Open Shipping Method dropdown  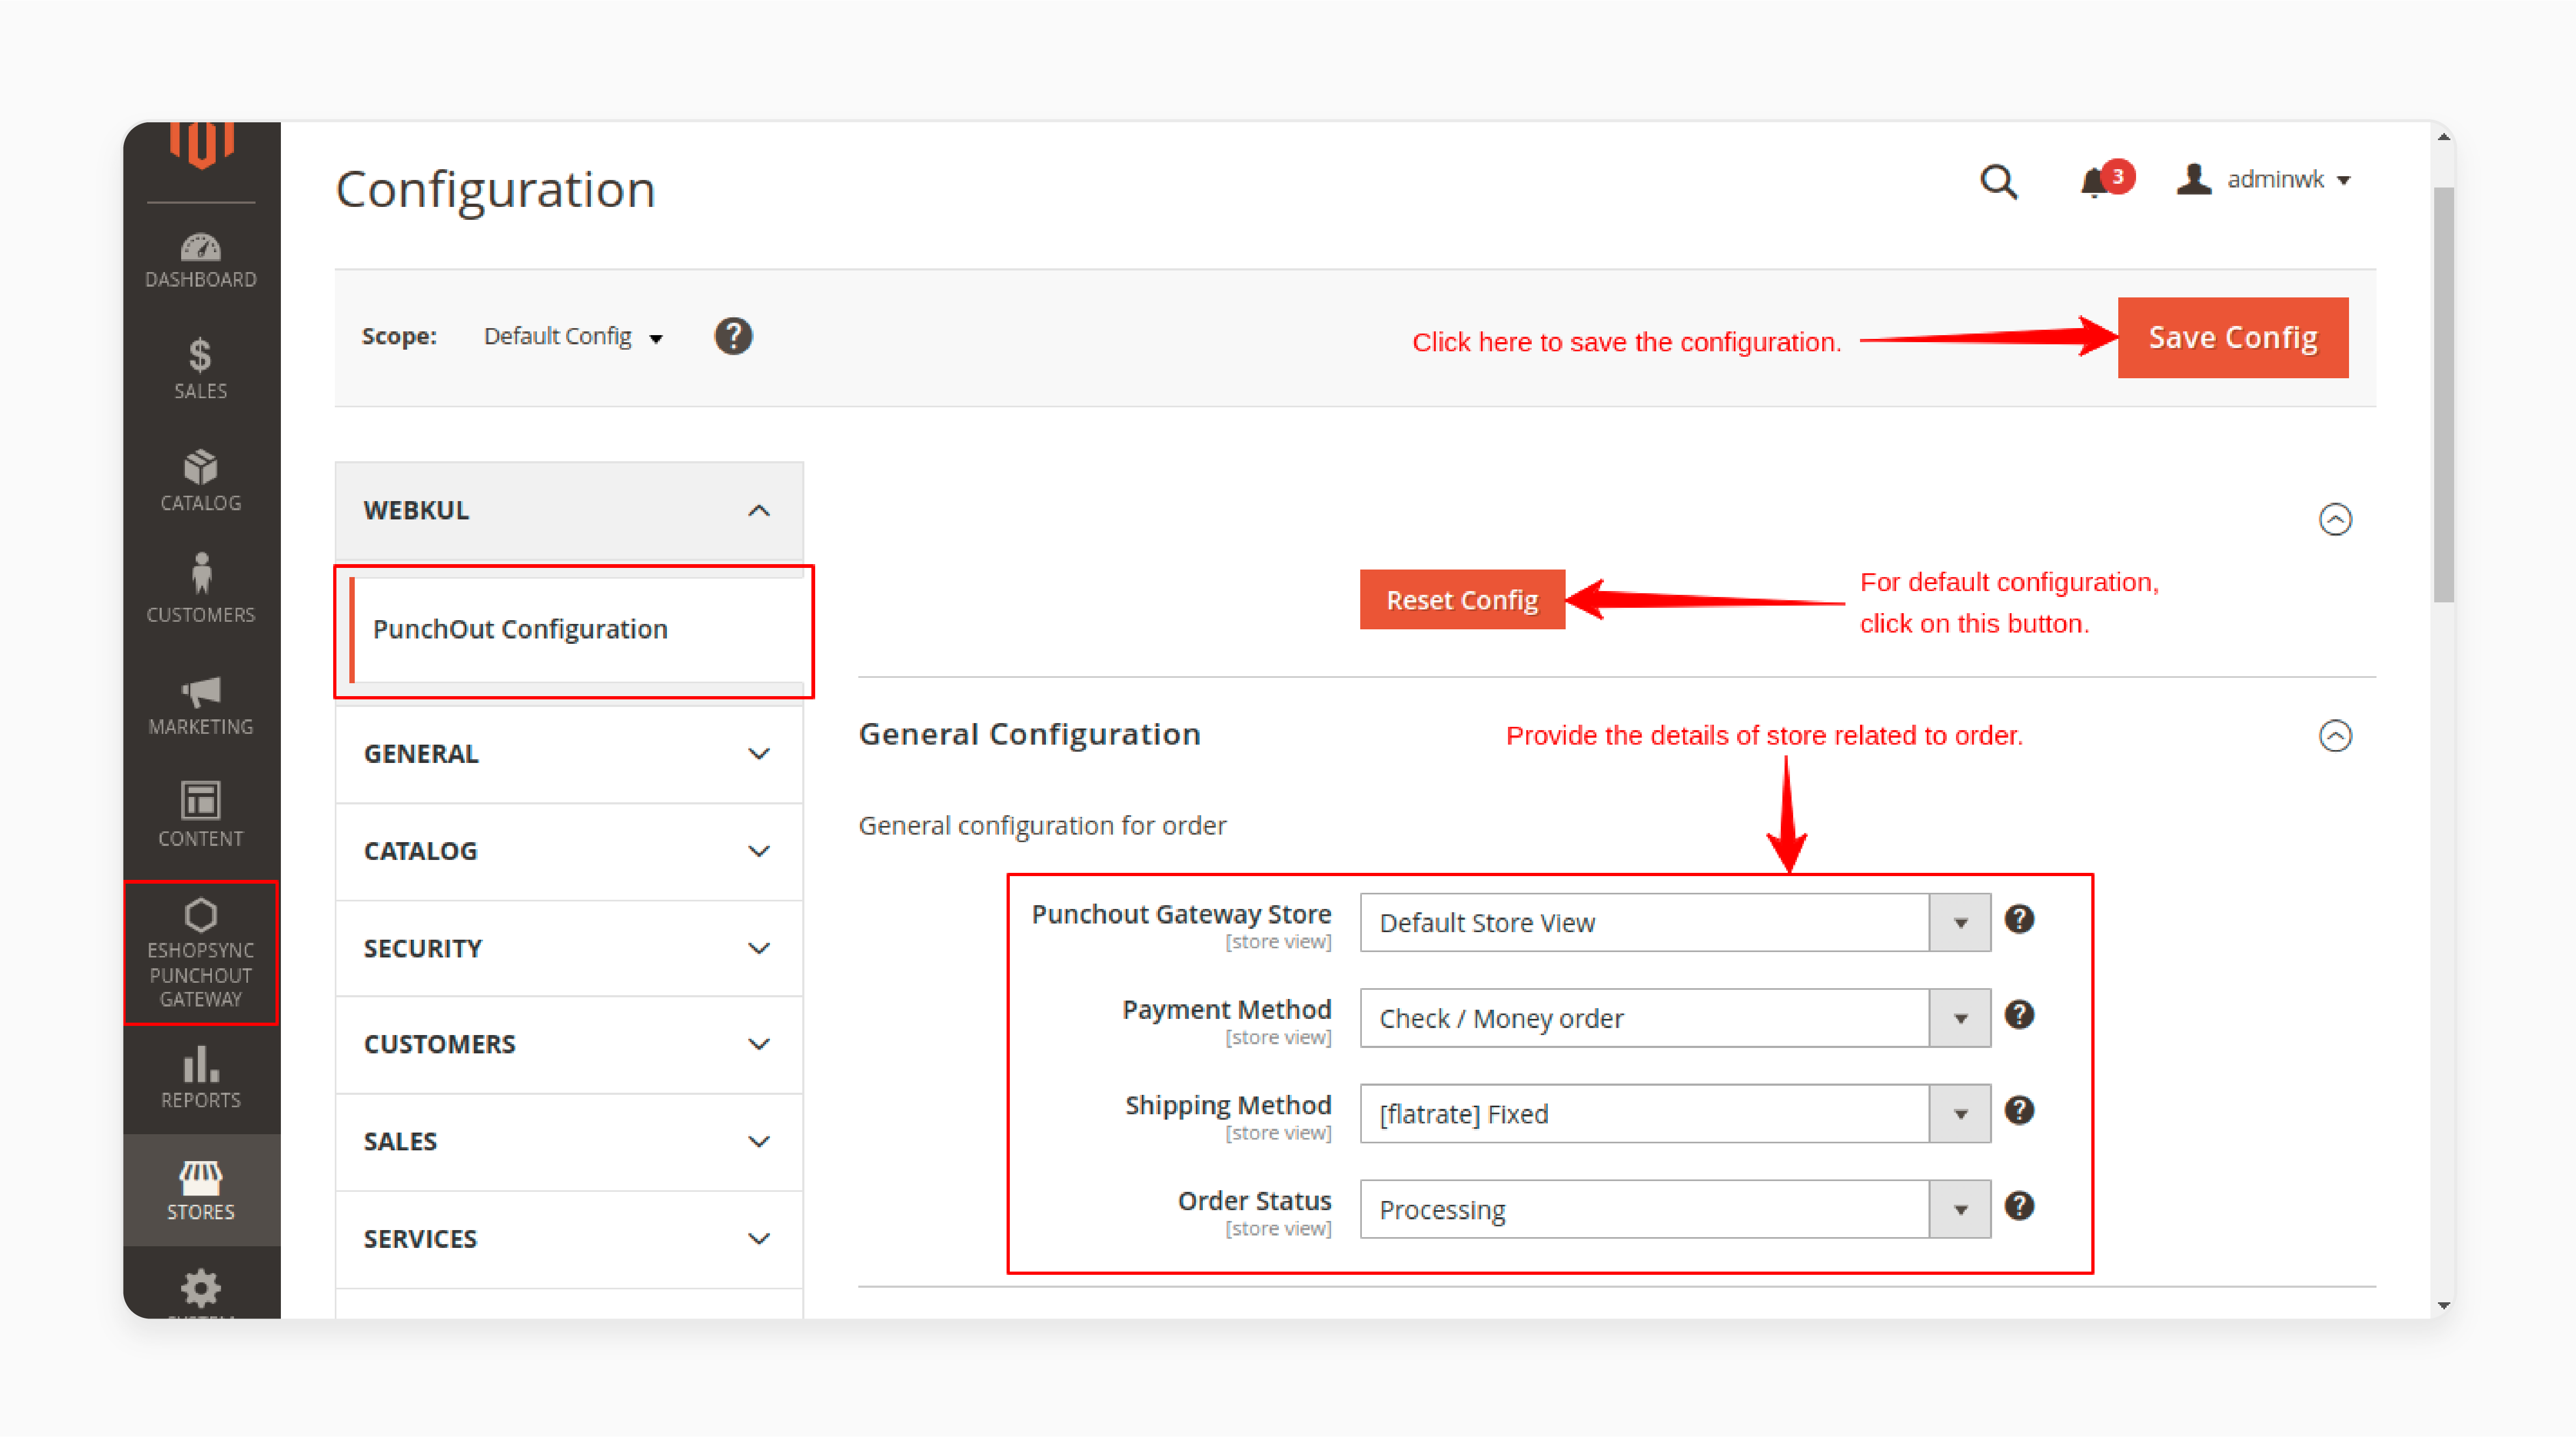(1675, 1113)
